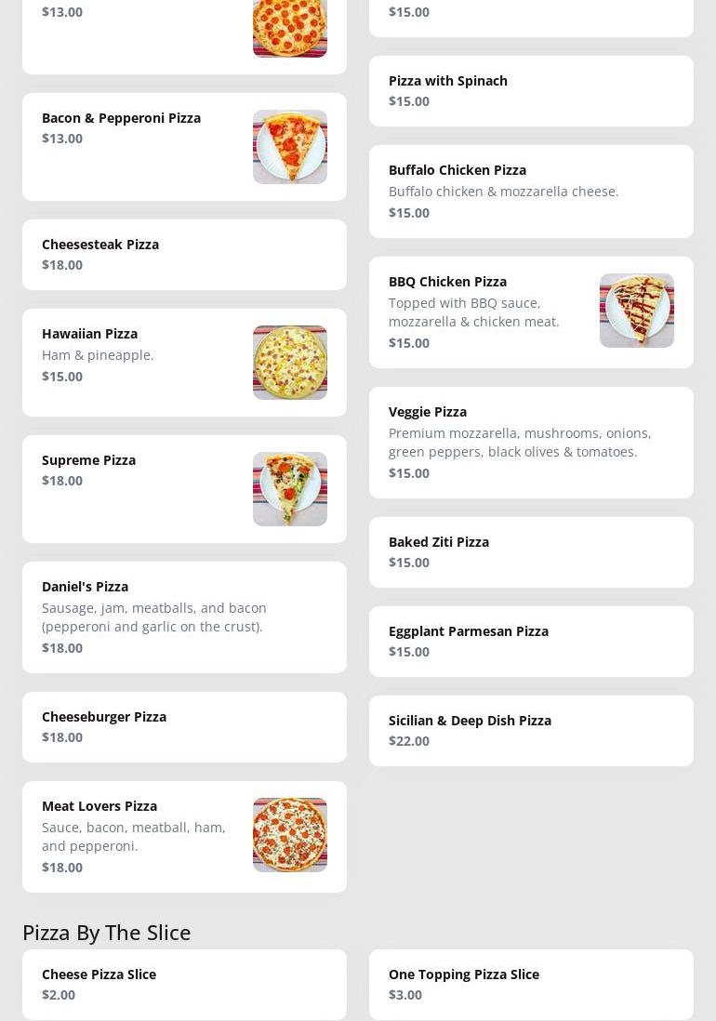Select the Cheeseburger Pizza card
Image resolution: width=716 pixels, height=1021 pixels.
pos(184,727)
